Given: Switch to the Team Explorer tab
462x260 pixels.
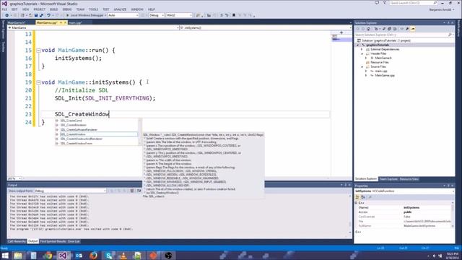Looking at the screenshot, I should click(x=388, y=179).
